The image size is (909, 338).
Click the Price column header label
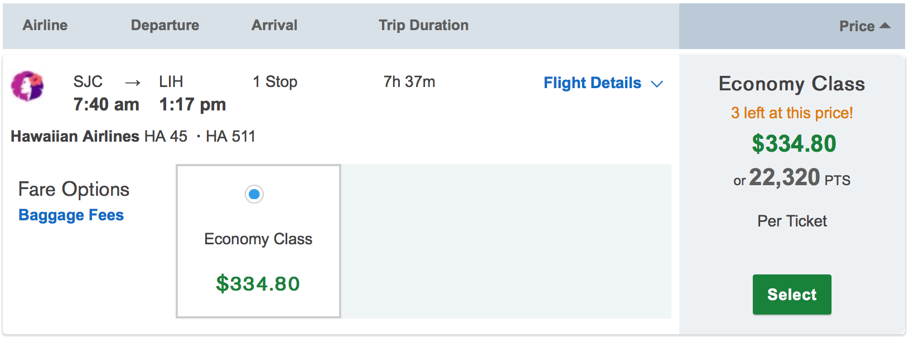(x=857, y=26)
